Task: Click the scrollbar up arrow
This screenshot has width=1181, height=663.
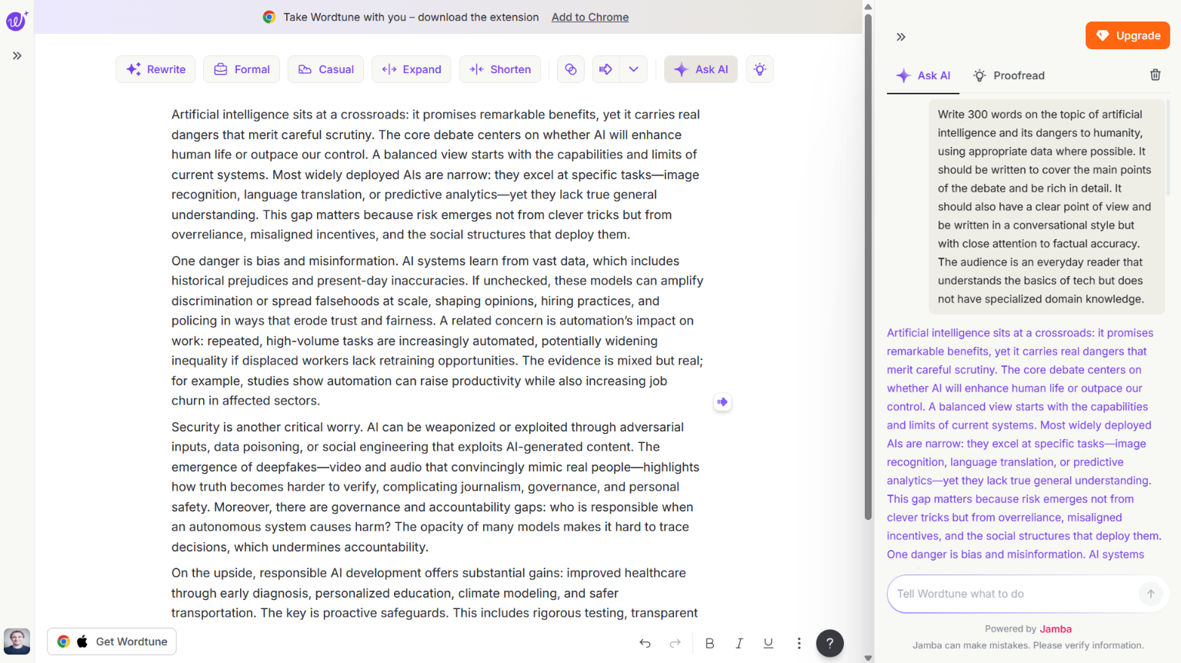Action: tap(868, 6)
